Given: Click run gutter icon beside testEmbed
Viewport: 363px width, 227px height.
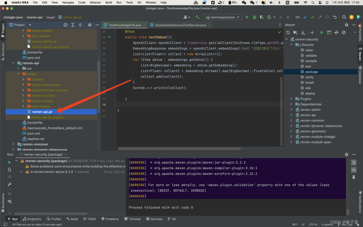Looking at the screenshot, I should coord(109,37).
